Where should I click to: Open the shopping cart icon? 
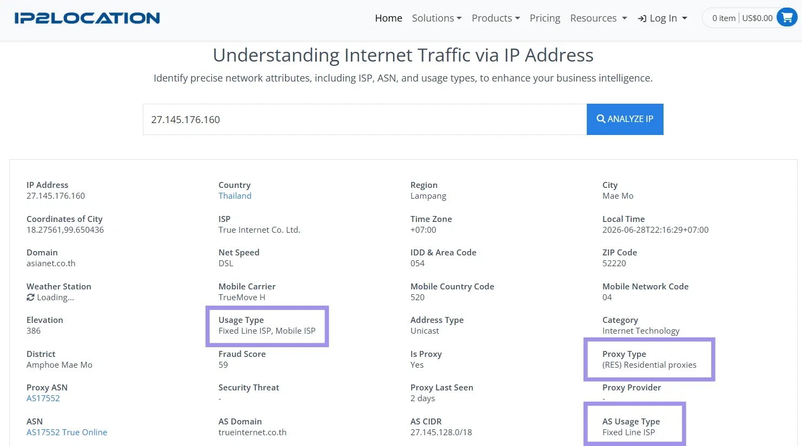point(786,18)
